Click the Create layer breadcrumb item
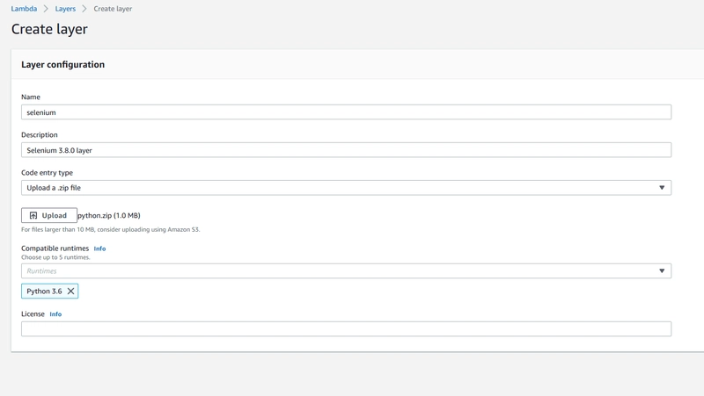 pyautogui.click(x=113, y=9)
